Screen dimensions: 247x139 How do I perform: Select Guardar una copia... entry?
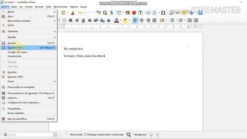click(29, 52)
